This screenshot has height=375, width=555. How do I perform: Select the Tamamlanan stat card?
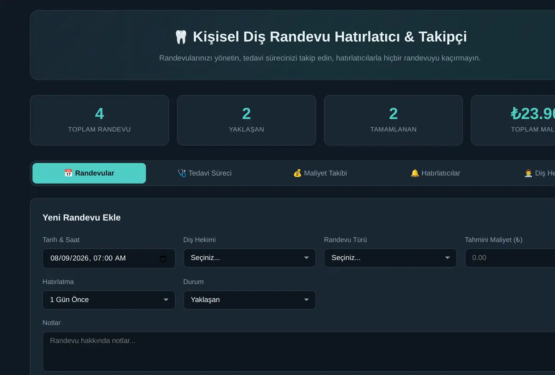pos(394,120)
